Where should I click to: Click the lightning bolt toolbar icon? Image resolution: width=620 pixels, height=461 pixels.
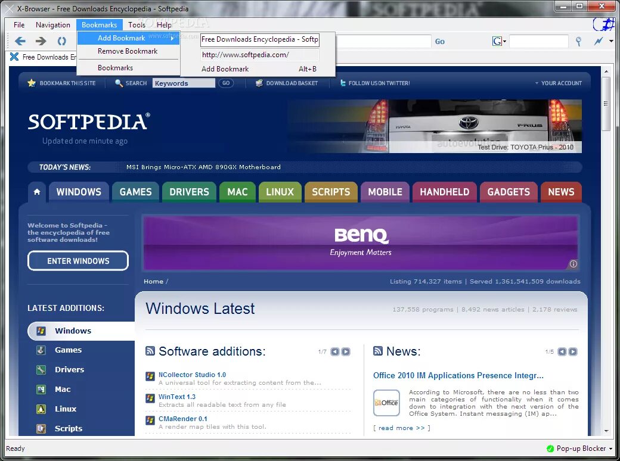[599, 41]
